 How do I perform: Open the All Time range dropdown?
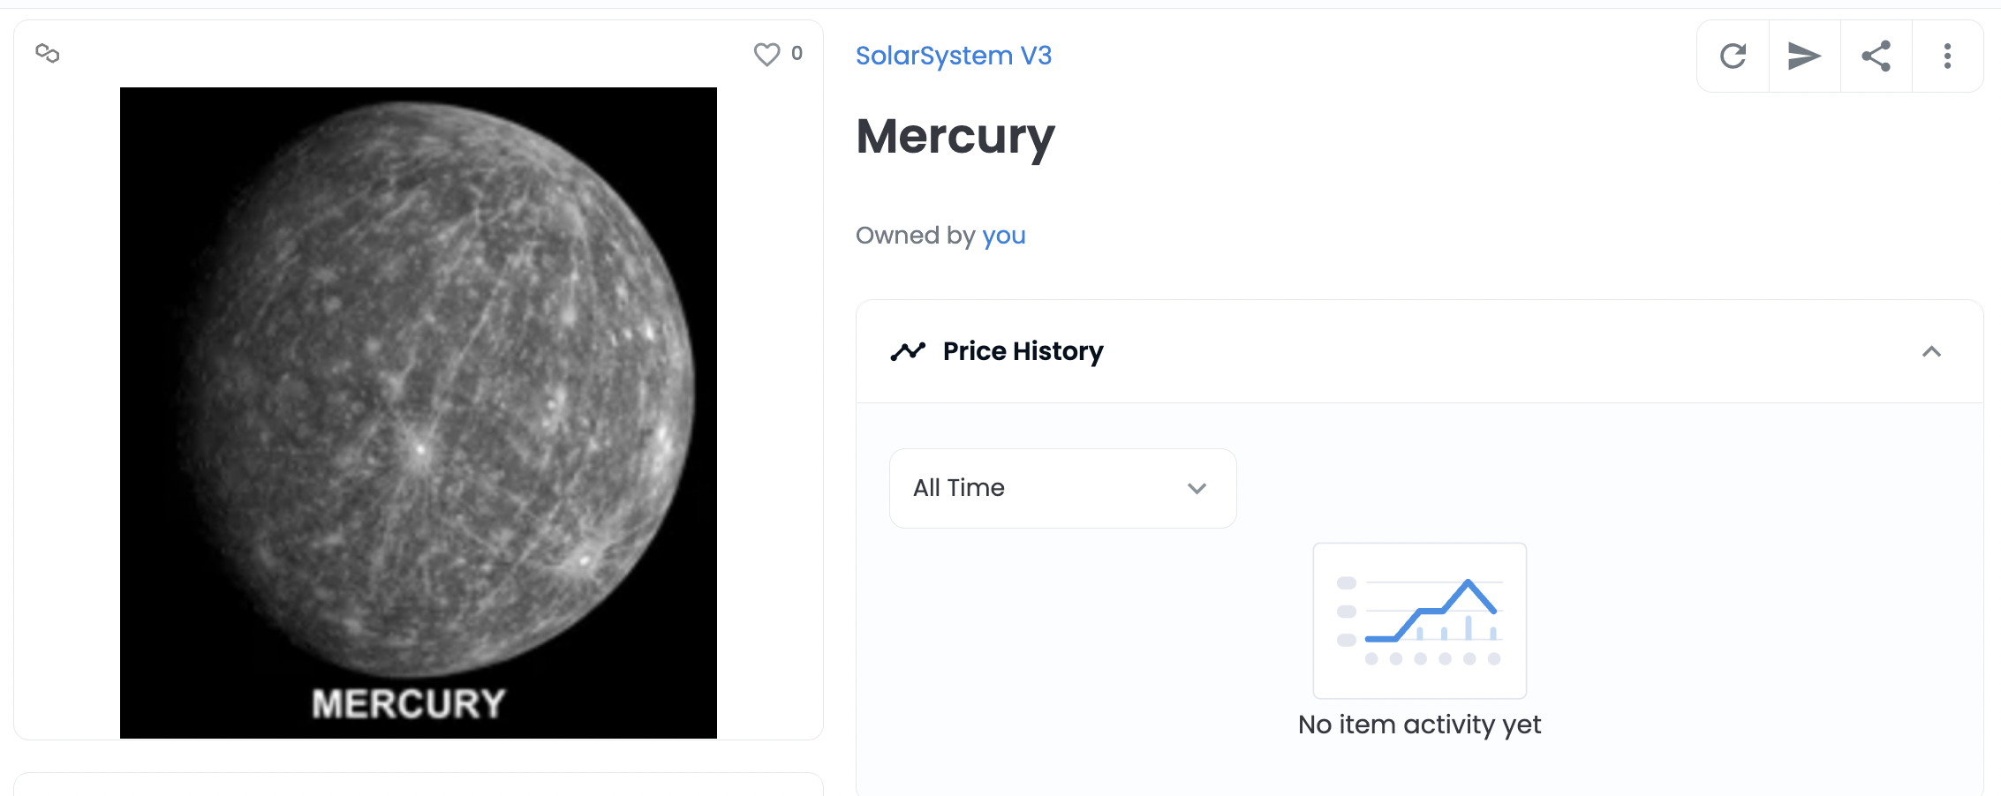(1061, 488)
